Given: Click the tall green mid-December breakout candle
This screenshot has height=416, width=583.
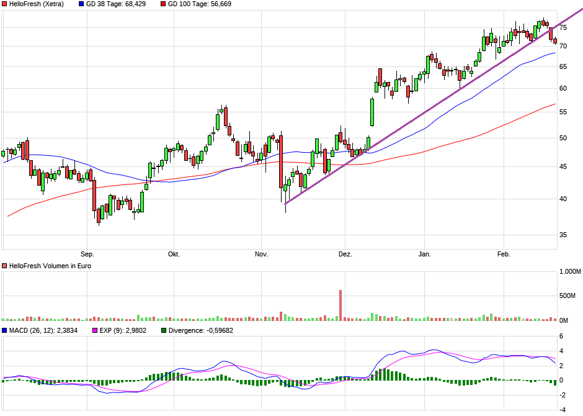Looking at the screenshot, I should click(372, 112).
